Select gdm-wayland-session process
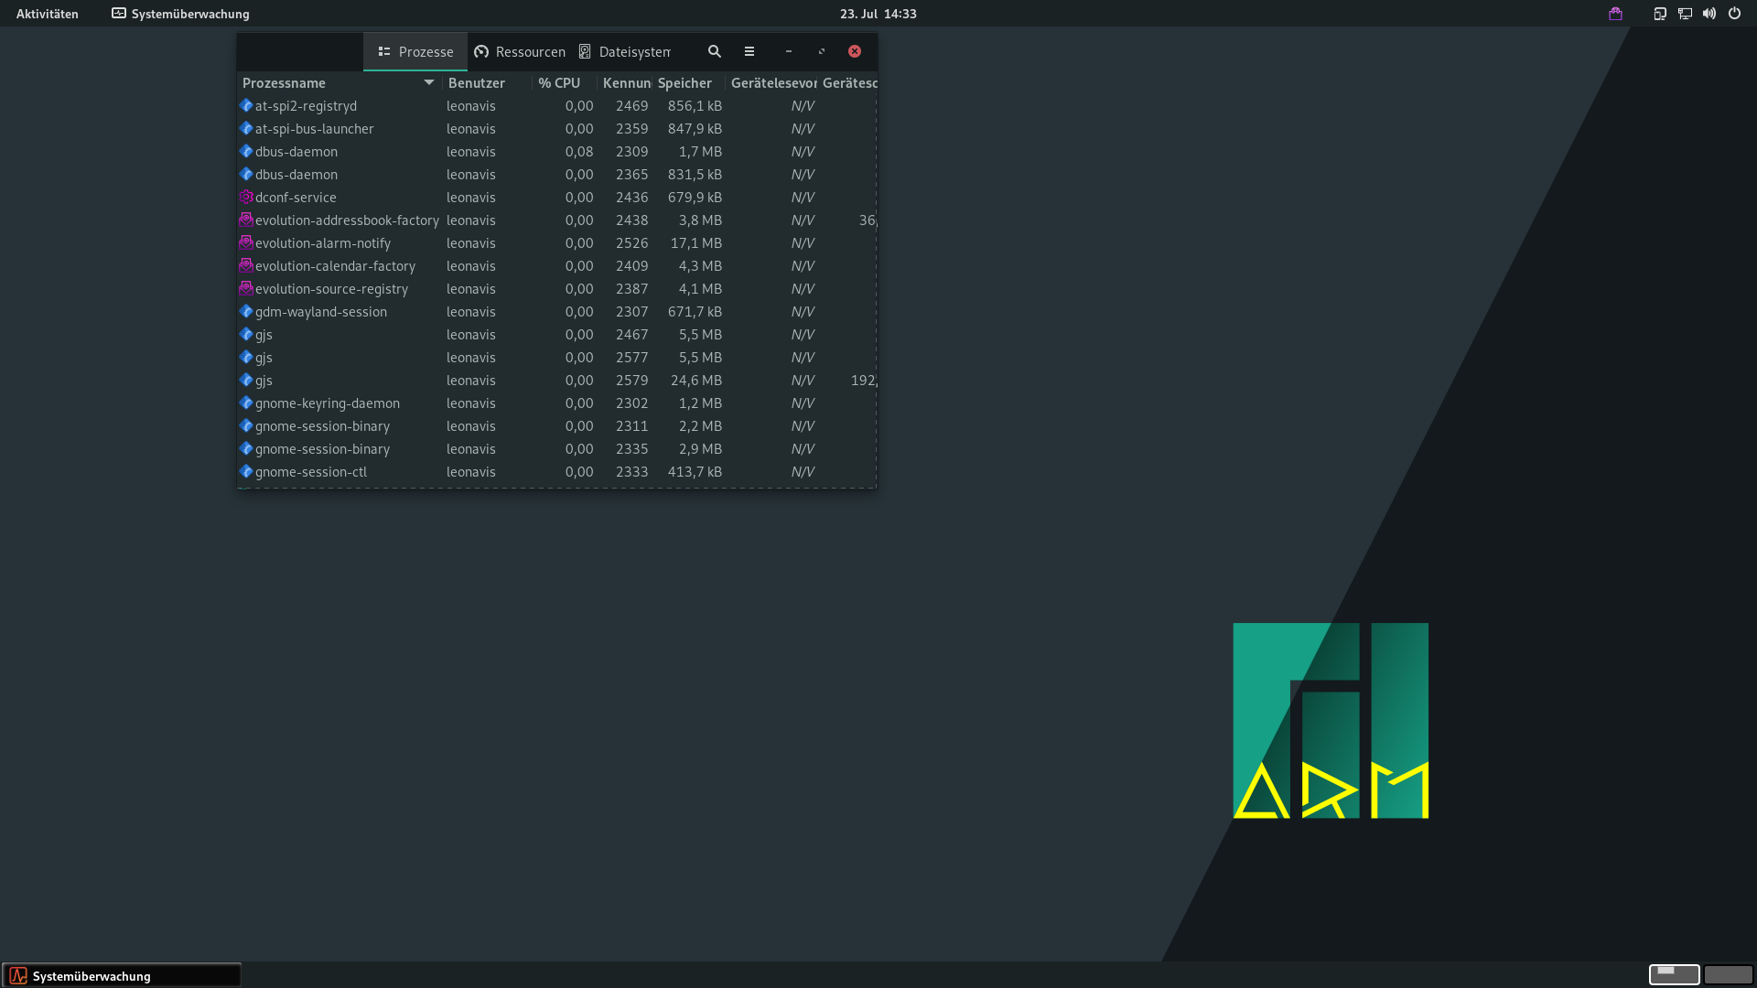 (x=557, y=311)
